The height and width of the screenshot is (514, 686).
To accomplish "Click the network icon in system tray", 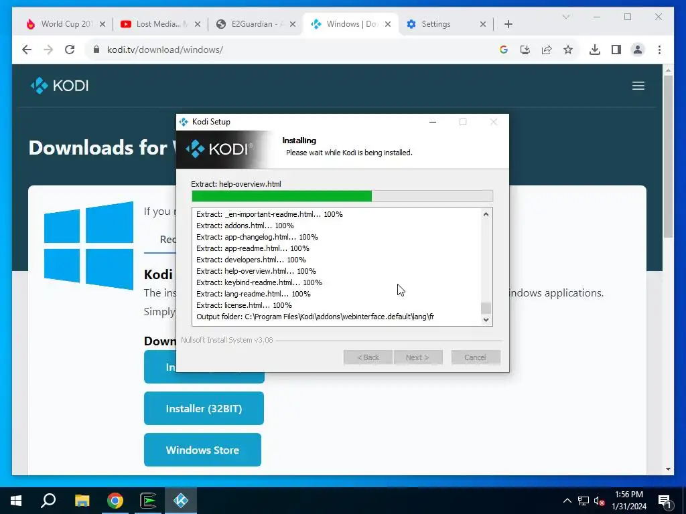I will (584, 501).
